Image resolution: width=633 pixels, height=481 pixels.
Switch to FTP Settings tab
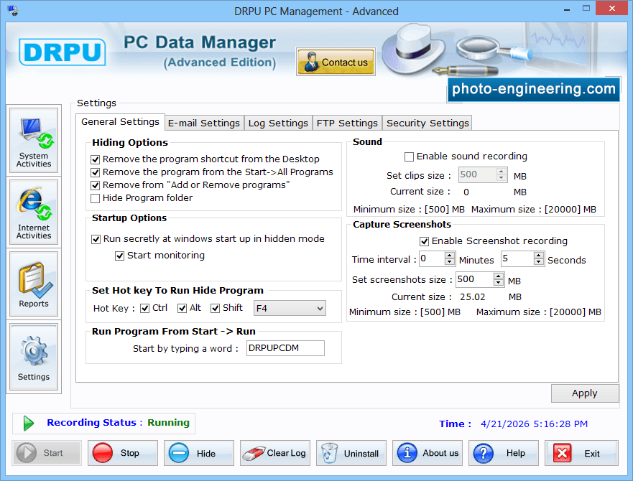(347, 123)
